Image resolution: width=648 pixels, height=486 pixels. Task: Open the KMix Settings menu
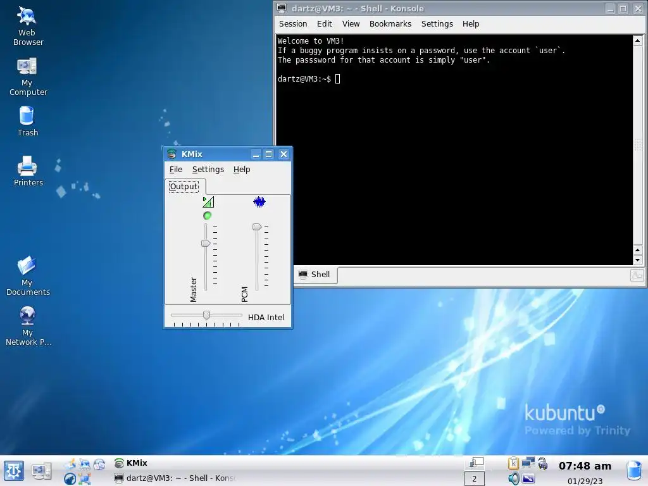tap(208, 170)
